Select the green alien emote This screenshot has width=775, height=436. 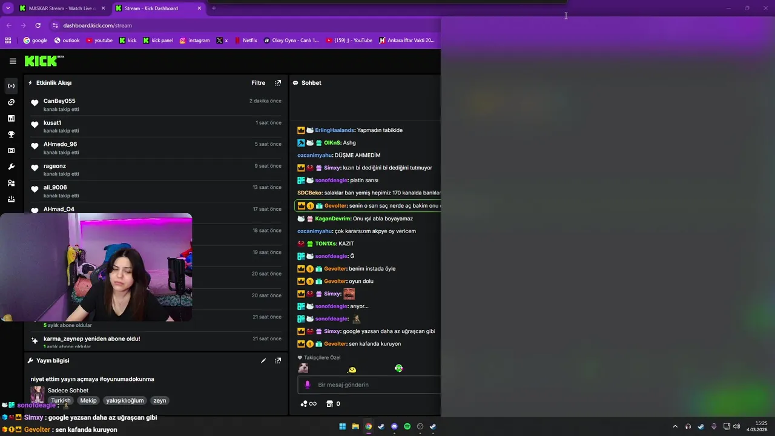pos(398,368)
